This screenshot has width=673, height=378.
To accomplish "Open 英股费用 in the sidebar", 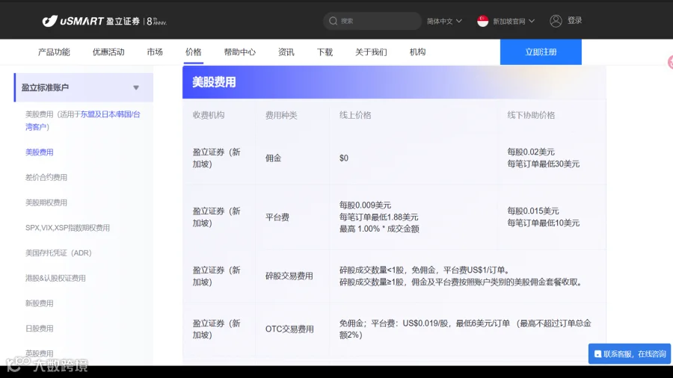I will [39, 353].
